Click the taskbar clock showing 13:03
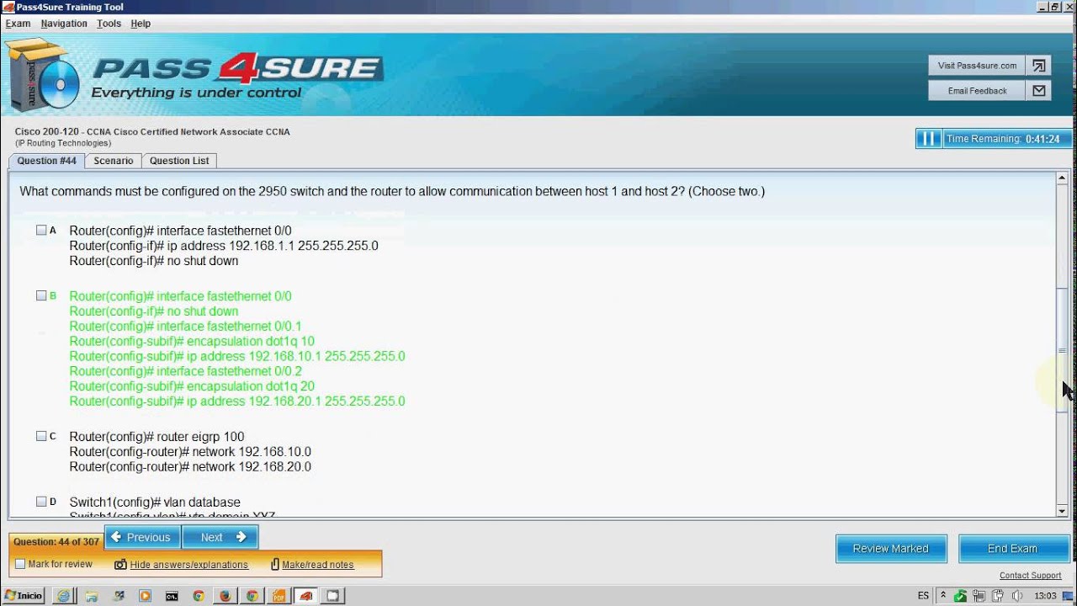Screen dimensions: 1077x606 (1045, 596)
